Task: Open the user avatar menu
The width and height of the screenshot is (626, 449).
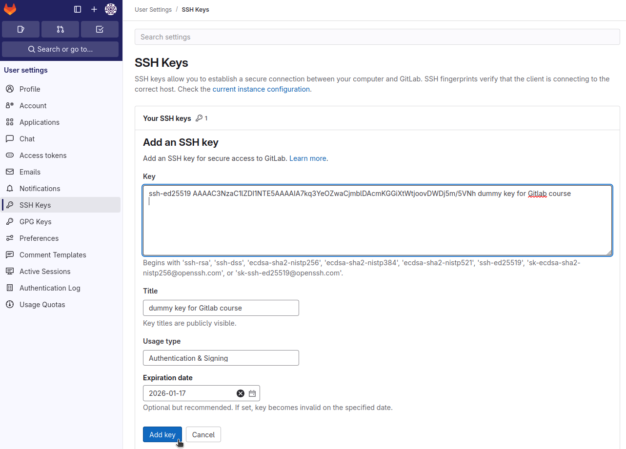Action: [111, 9]
